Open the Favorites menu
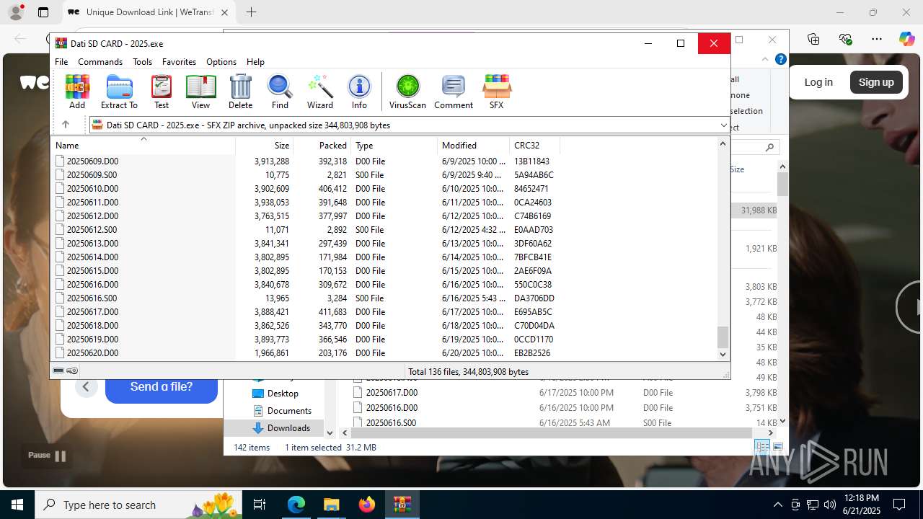 point(179,62)
